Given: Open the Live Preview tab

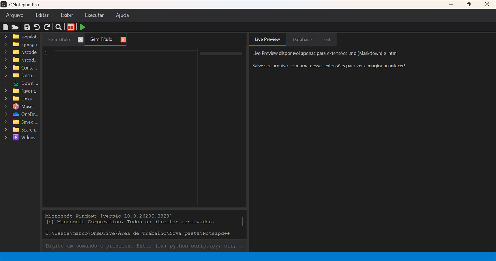Looking at the screenshot, I should [267, 39].
